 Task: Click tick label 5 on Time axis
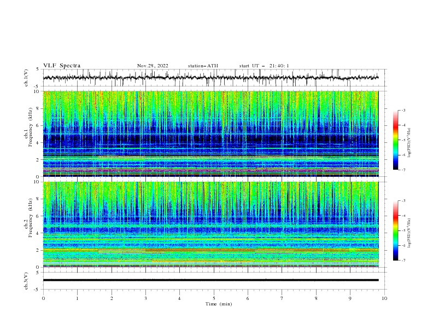coord(214,298)
